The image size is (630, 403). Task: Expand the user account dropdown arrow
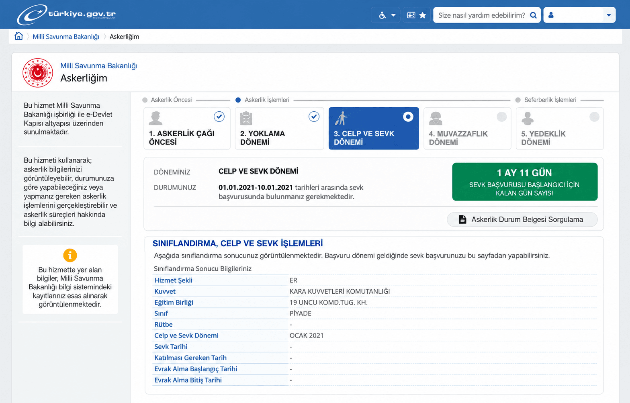609,15
